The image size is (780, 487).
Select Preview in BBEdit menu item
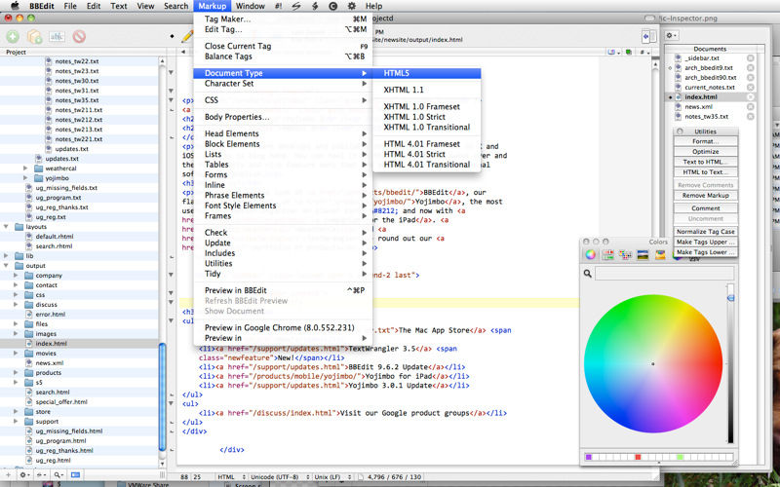click(x=283, y=290)
